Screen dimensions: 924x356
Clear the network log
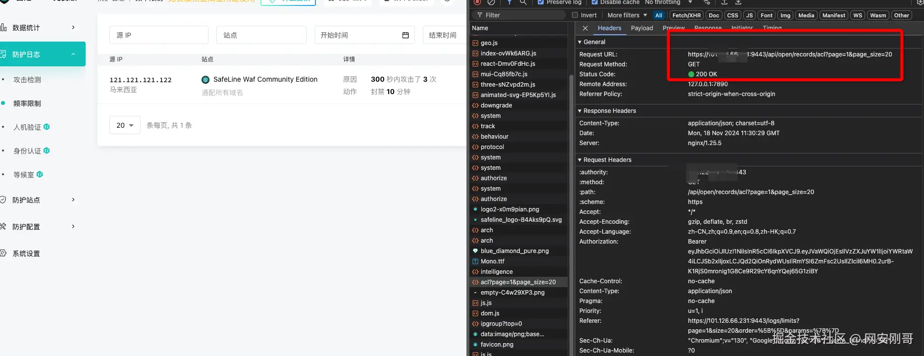(491, 2)
